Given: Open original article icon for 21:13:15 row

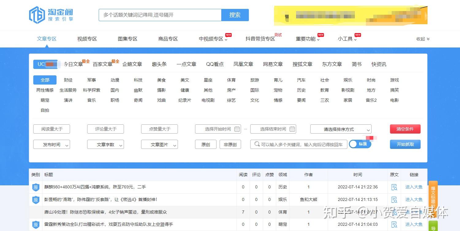Looking at the screenshot, I should pyautogui.click(x=394, y=199).
